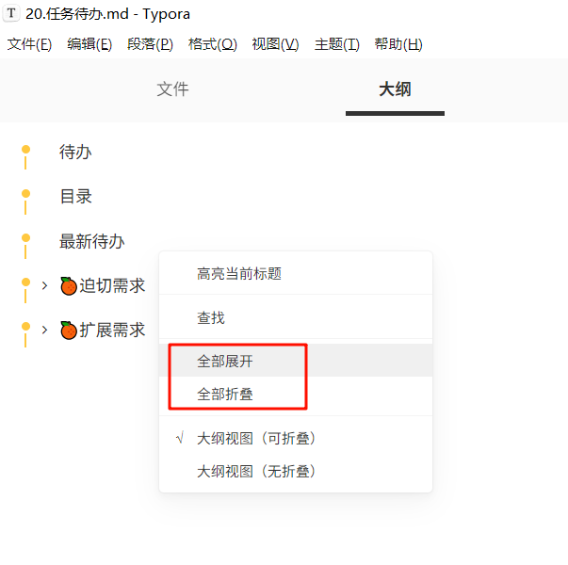Switch to the 大纲 sidebar tab
The height and width of the screenshot is (565, 568).
pos(395,89)
